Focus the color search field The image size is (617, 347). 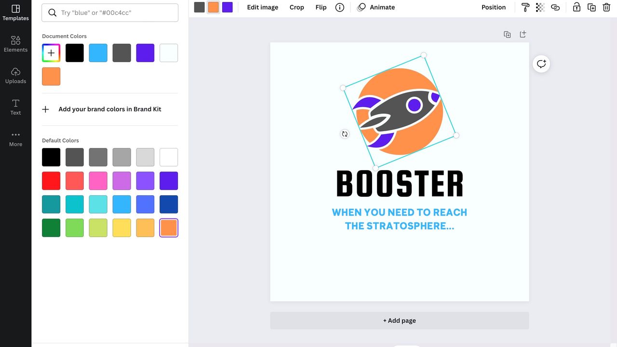[x=110, y=13]
